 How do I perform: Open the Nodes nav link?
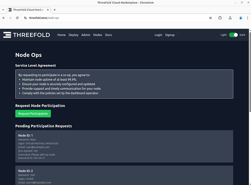[98, 35]
